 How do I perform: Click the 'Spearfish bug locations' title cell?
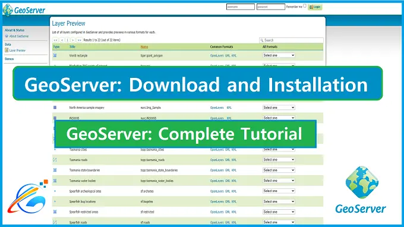(x=83, y=202)
